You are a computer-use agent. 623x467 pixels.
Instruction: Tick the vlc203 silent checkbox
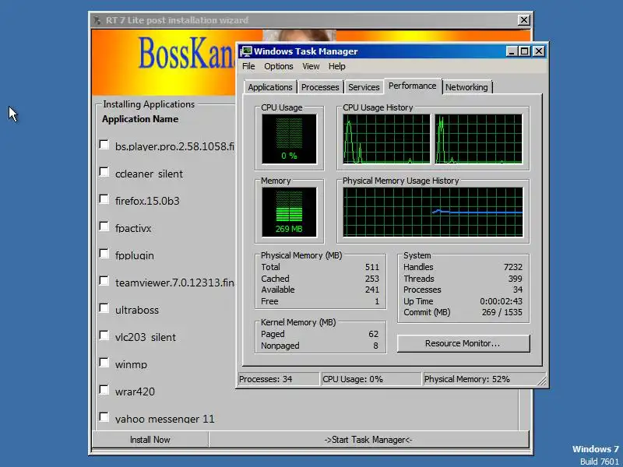(x=104, y=335)
